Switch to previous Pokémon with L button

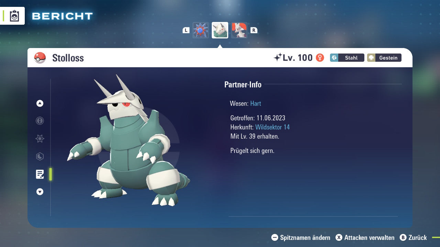click(x=186, y=30)
